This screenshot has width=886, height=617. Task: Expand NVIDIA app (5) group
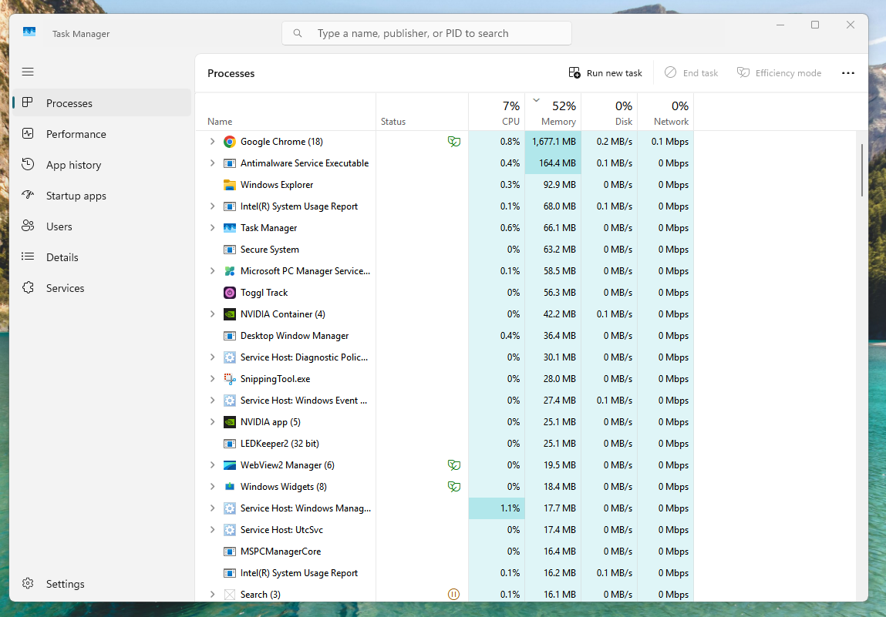point(213,421)
